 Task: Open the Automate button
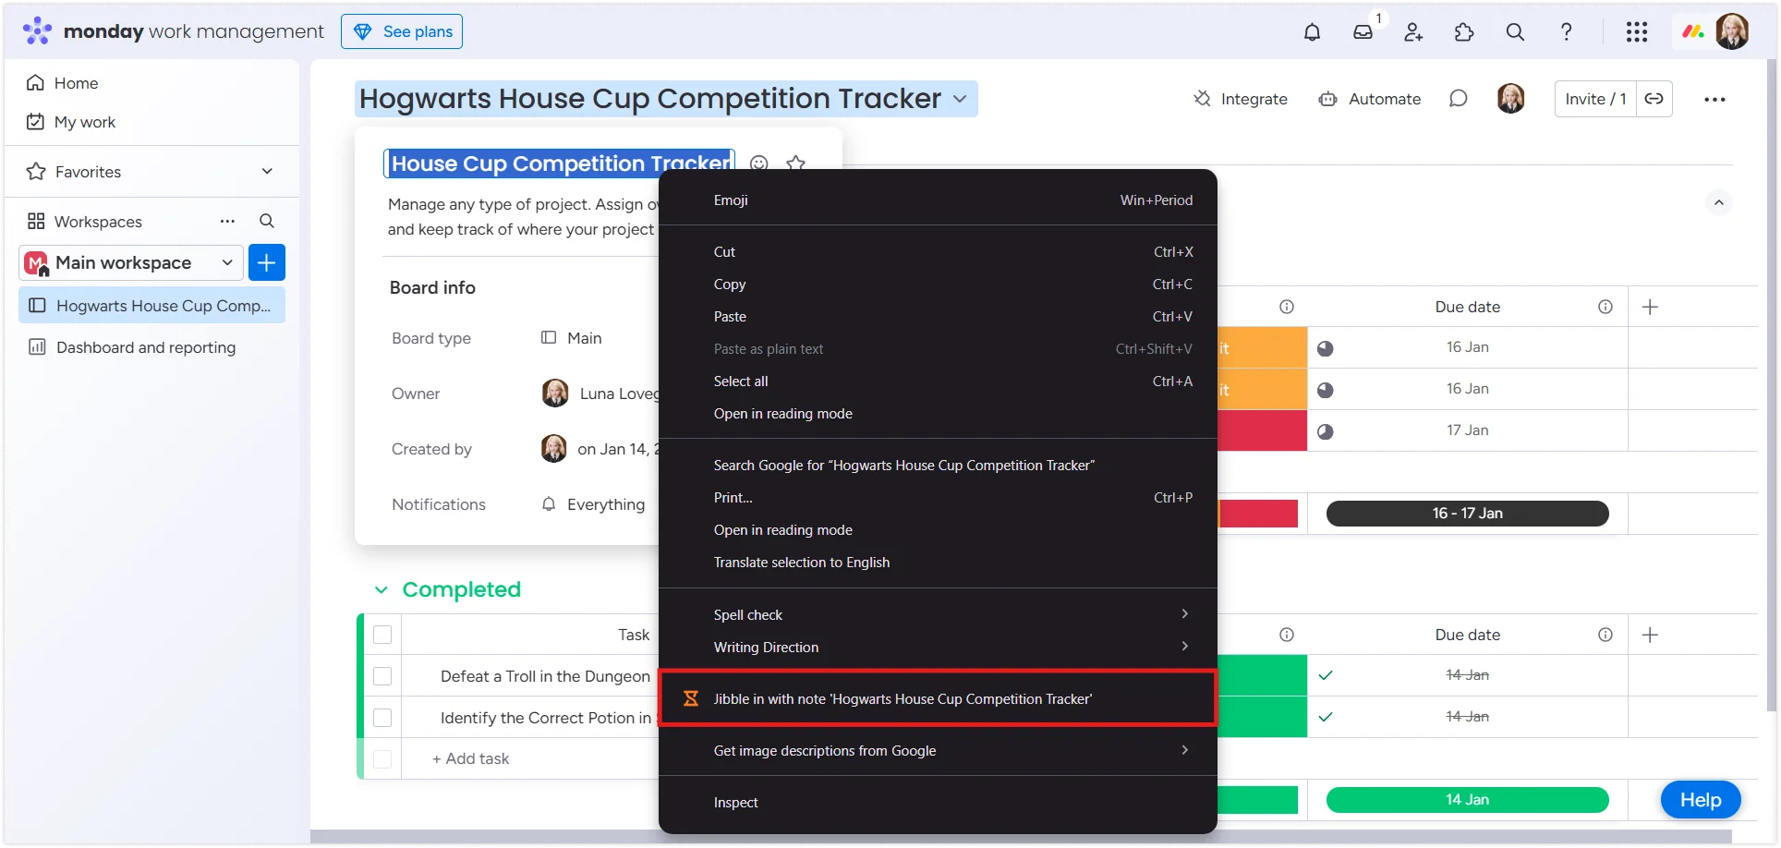(x=1370, y=99)
